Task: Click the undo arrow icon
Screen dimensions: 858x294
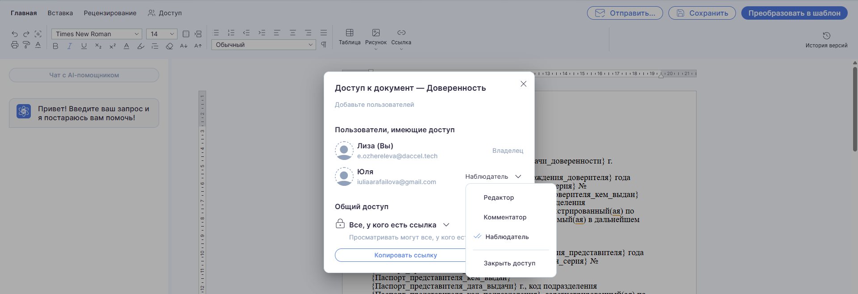Action: point(15,34)
